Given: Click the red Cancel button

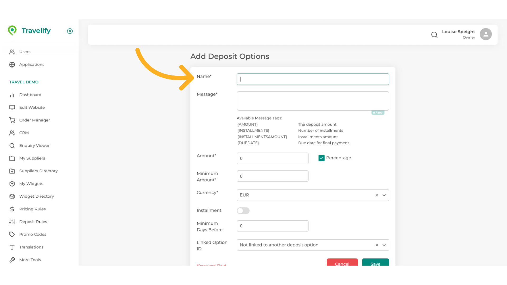Looking at the screenshot, I should point(342,263).
